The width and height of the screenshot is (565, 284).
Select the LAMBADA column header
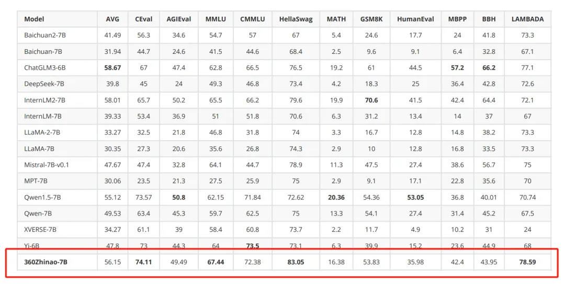point(527,19)
